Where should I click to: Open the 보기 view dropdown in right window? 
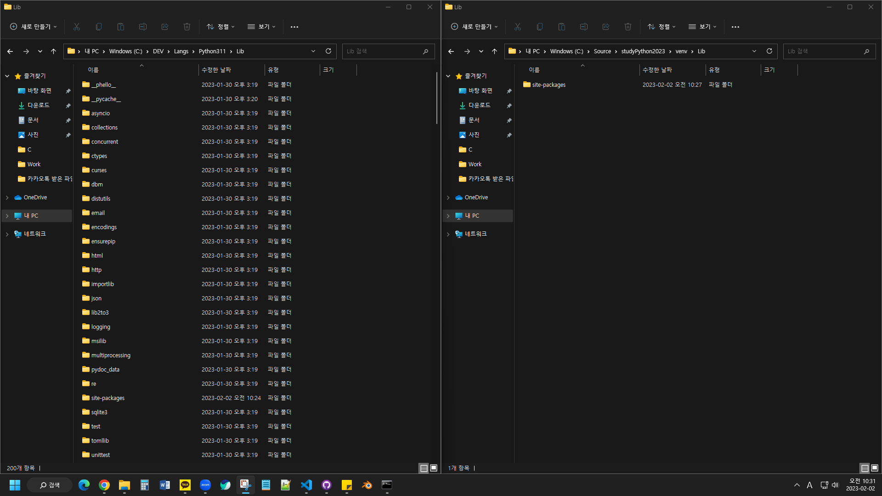pos(702,27)
